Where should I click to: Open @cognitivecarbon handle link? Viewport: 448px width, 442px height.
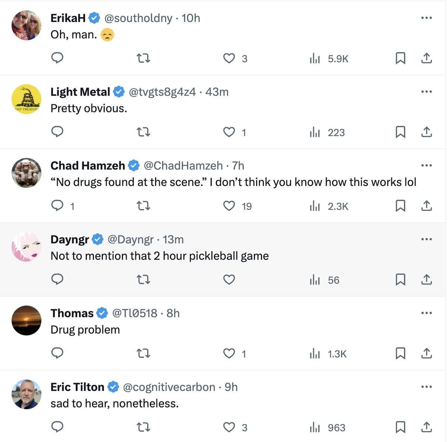click(x=169, y=387)
